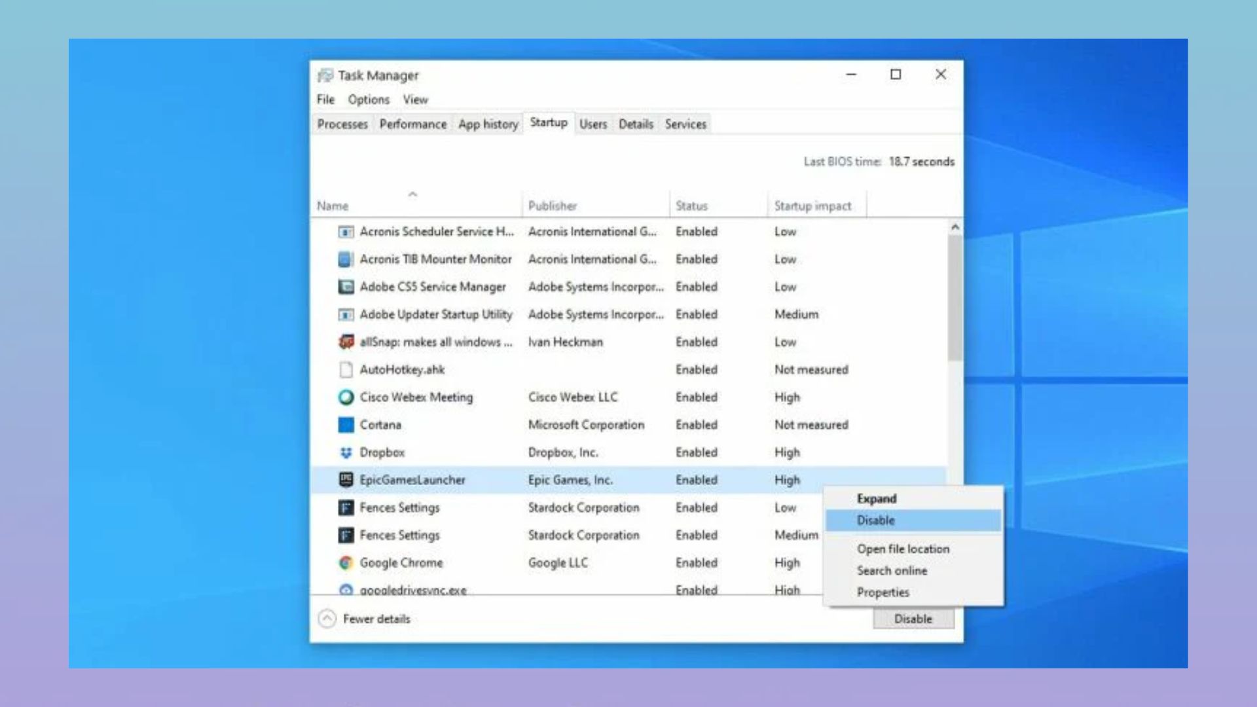
Task: Click the 18.7 seconds BIOS time value
Action: [x=921, y=162]
